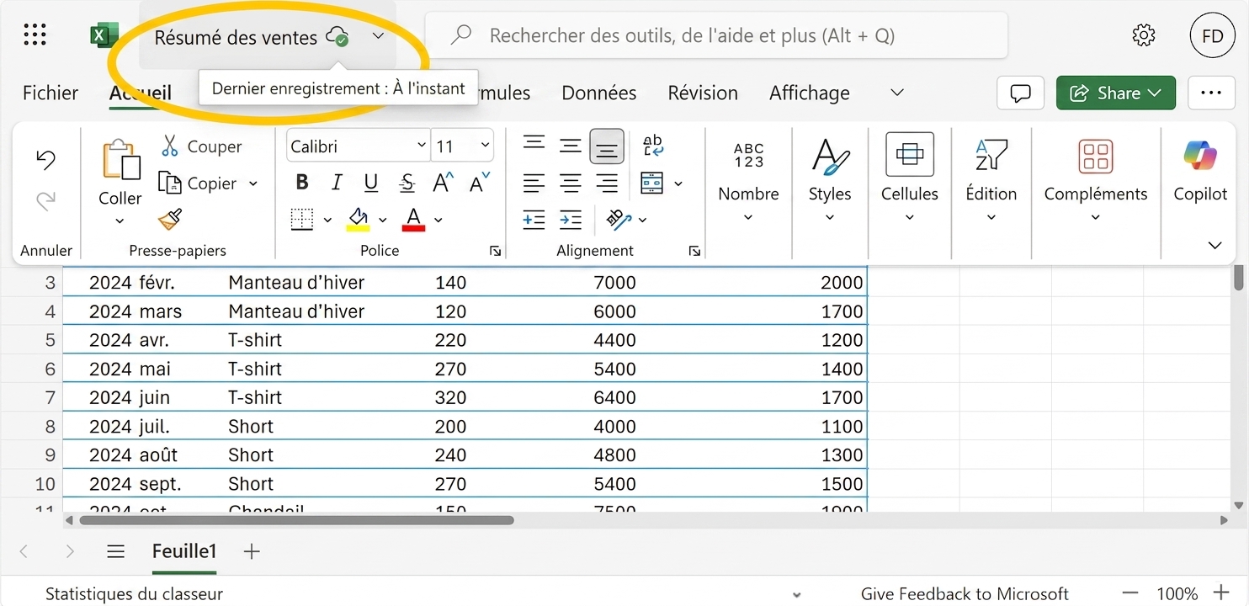The height and width of the screenshot is (606, 1249).
Task: Click the Undo arrow icon
Action: (46, 160)
